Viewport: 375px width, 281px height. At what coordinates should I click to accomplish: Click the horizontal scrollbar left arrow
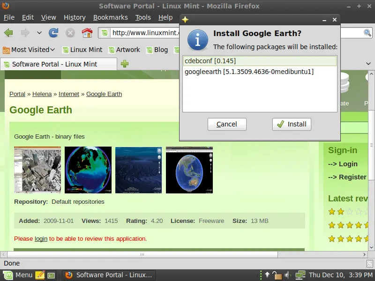[x=4, y=254]
